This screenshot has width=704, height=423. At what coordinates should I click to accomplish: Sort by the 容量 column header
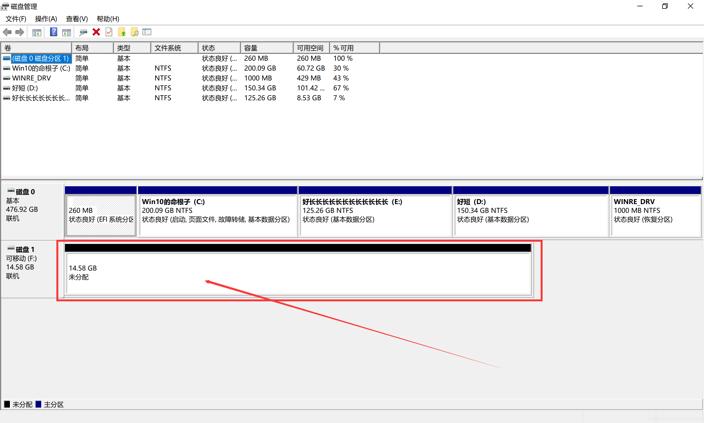(267, 48)
